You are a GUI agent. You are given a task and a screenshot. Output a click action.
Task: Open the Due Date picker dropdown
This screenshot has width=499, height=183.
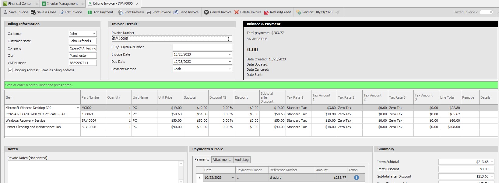[230, 62]
